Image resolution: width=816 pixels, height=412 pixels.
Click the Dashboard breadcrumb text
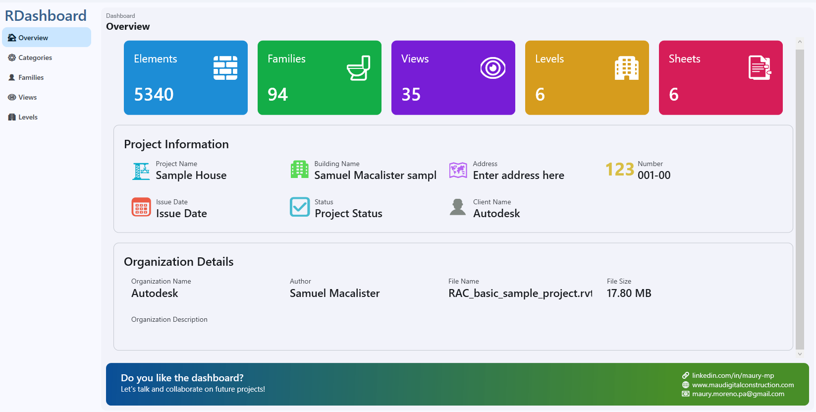tap(120, 16)
